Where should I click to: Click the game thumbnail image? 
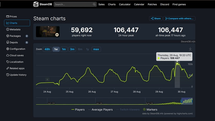tap(48, 31)
